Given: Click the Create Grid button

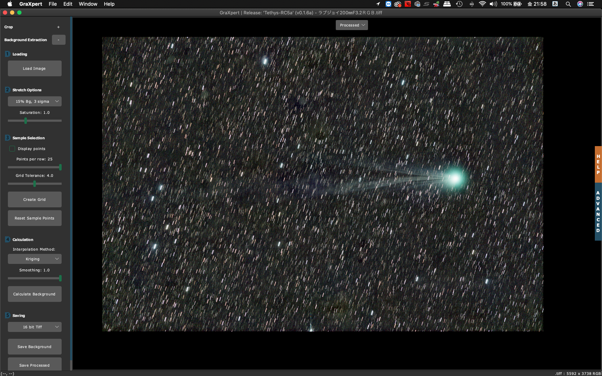Looking at the screenshot, I should pos(35,199).
